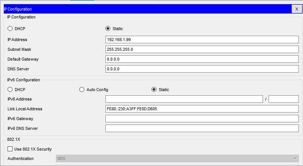303x166 pixels.
Task: Close the IP Configuration window with X
Action: 297,9
